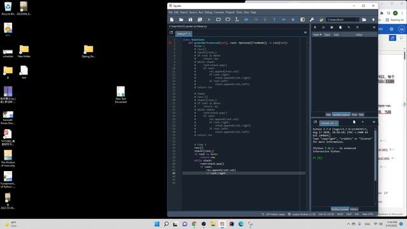Image resolution: width=407 pixels, height=229 pixels.
Task: Click the Step return (up arrow) debug icon
Action: tap(274, 20)
